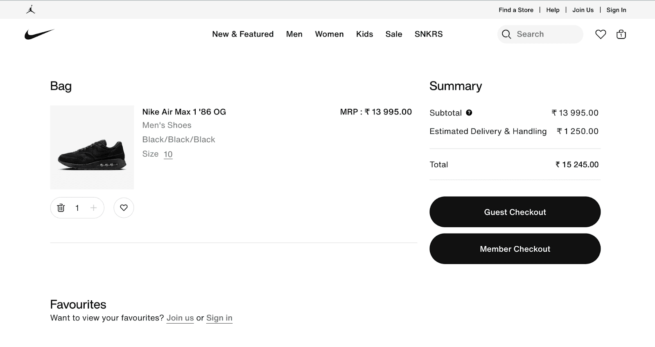
Task: Click the quantity value 1
Action: [77, 208]
